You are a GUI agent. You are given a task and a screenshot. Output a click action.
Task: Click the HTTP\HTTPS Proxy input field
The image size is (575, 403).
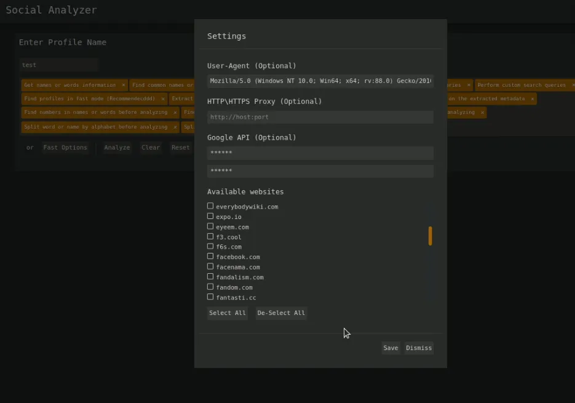[320, 117]
